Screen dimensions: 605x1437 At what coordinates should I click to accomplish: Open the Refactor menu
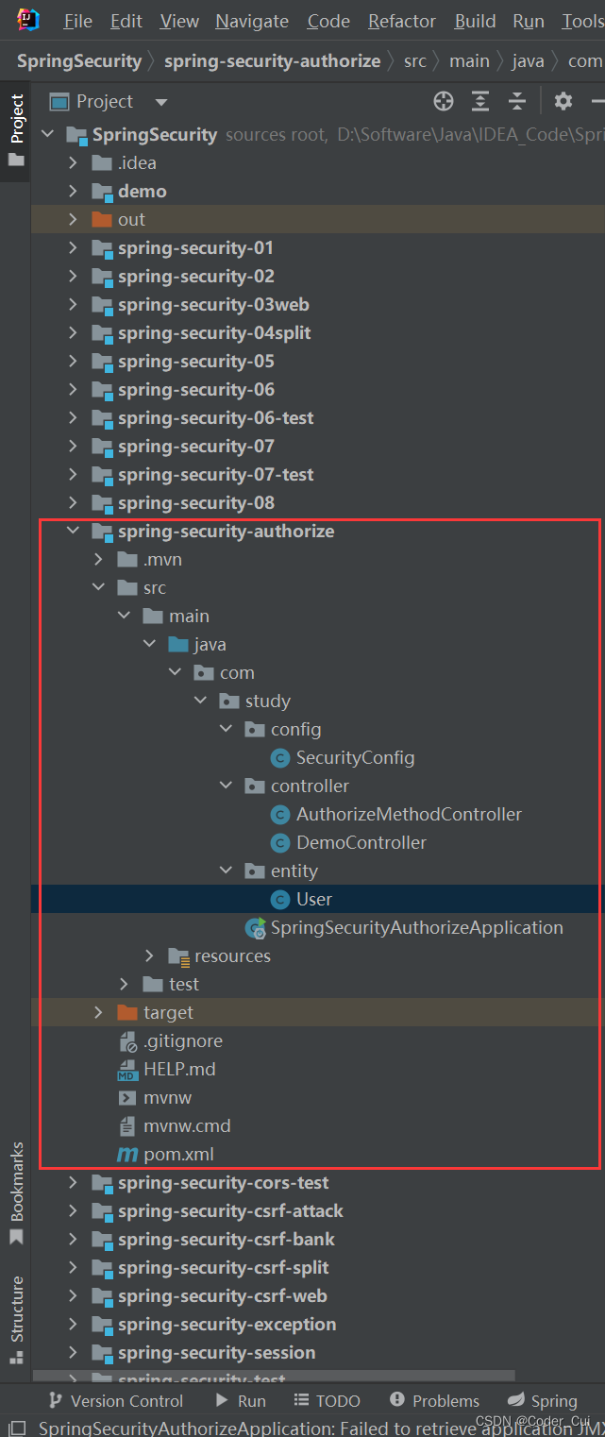pos(401,20)
